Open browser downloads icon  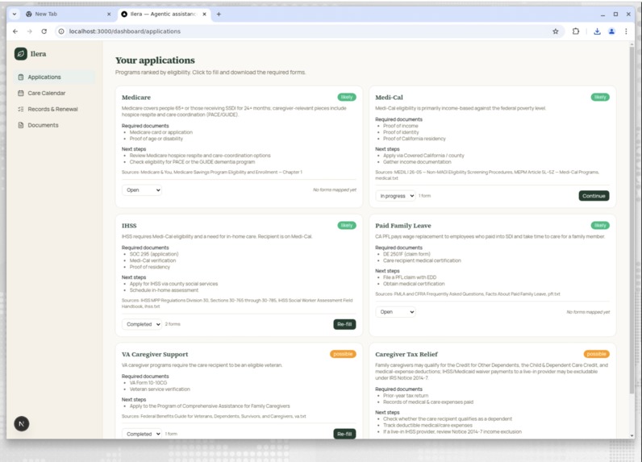pos(597,31)
